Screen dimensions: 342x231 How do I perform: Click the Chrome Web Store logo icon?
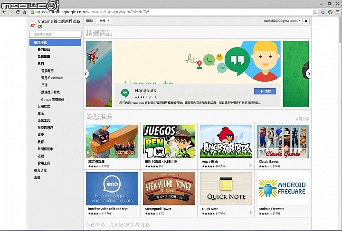pos(33,24)
